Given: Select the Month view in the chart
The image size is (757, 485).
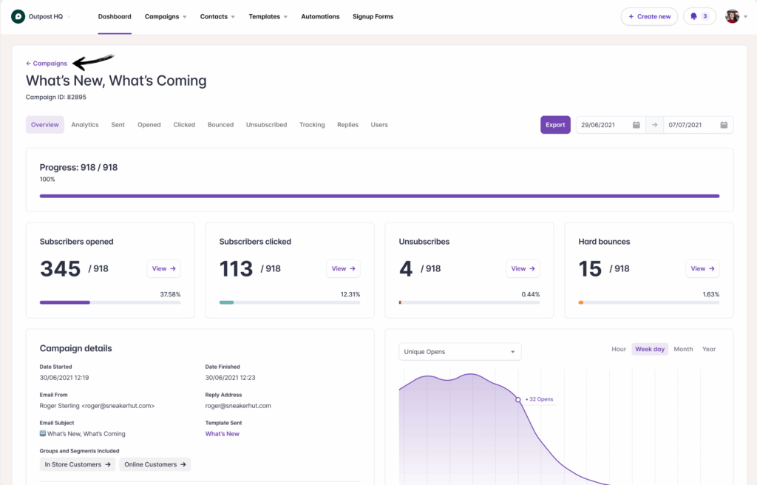Looking at the screenshot, I should (x=683, y=348).
